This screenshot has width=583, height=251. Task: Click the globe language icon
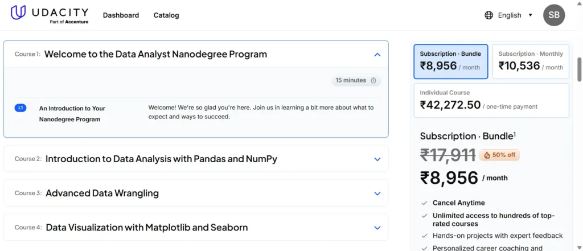(488, 15)
